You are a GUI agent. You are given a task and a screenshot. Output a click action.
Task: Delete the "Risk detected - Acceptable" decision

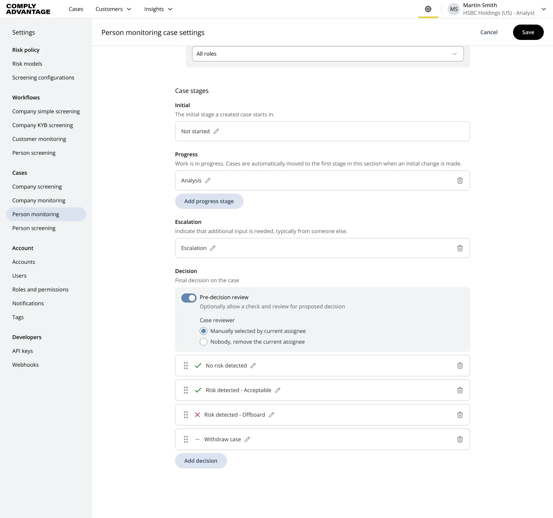click(460, 390)
